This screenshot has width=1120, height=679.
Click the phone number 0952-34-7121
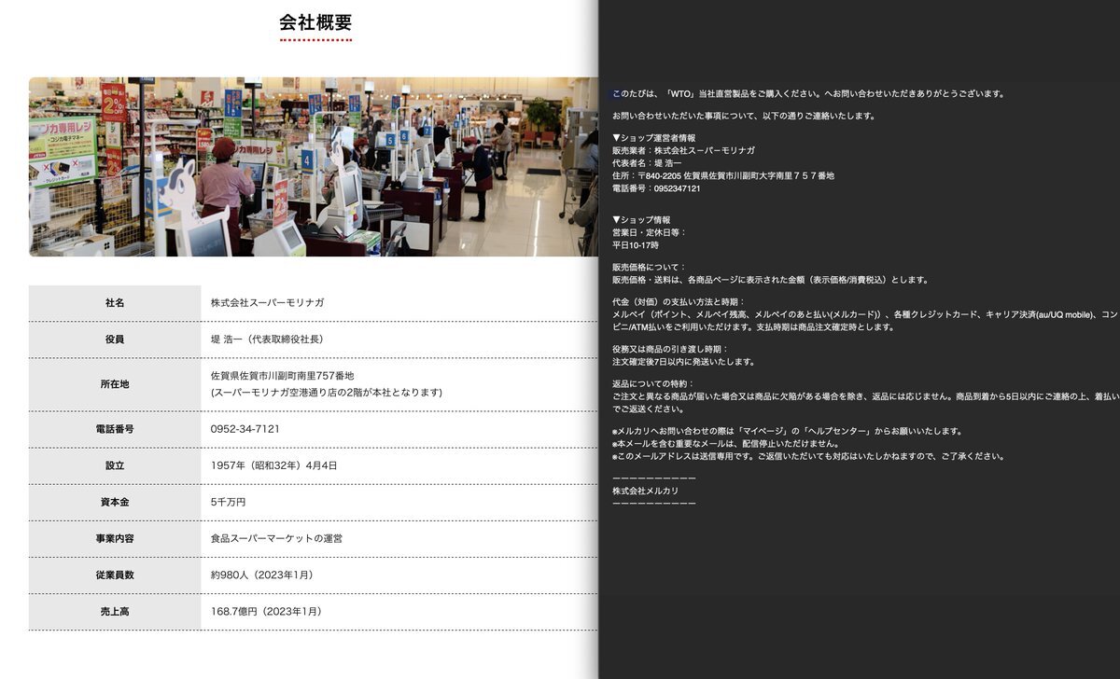pos(245,429)
